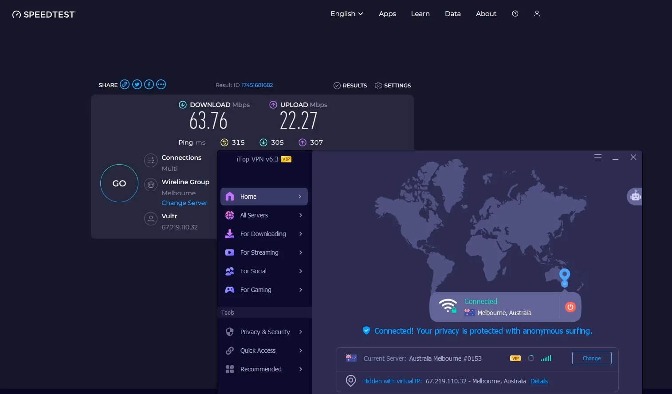Expand Recommended tools

tap(264, 369)
